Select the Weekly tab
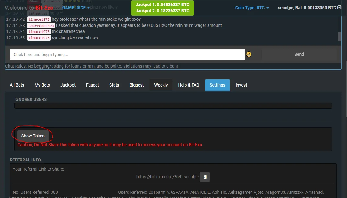The height and width of the screenshot is (198, 347). point(161,85)
